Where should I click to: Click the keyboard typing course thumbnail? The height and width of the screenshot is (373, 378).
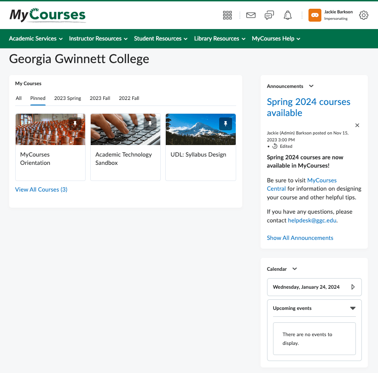pyautogui.click(x=125, y=129)
